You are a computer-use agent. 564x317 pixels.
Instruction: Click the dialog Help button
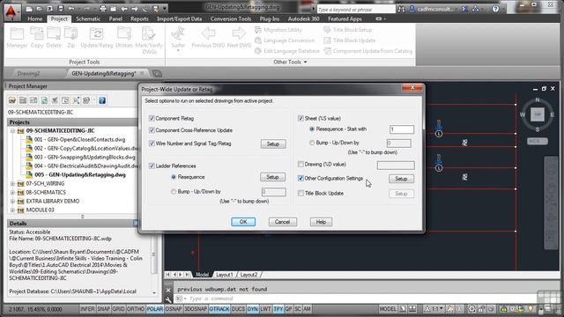(x=321, y=222)
